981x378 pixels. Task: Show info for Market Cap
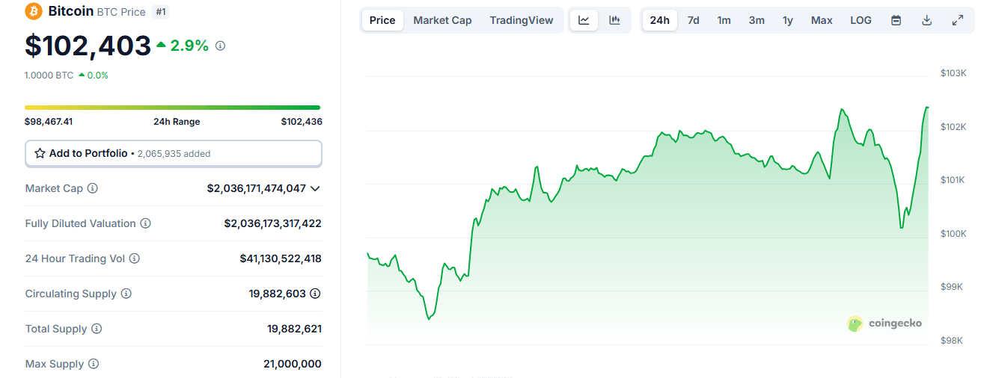click(93, 188)
